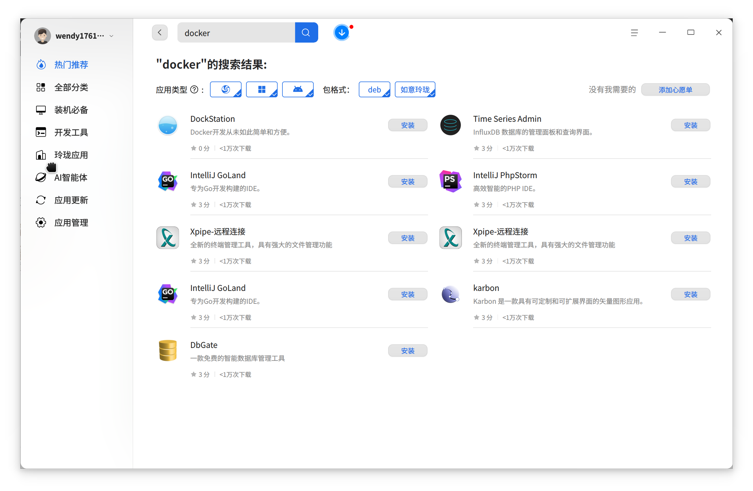Click 添加心愿单 button

coord(675,90)
